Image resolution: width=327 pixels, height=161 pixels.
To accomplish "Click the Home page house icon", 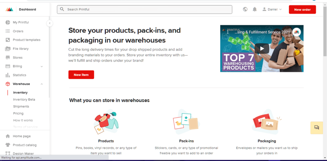I will (8, 136).
